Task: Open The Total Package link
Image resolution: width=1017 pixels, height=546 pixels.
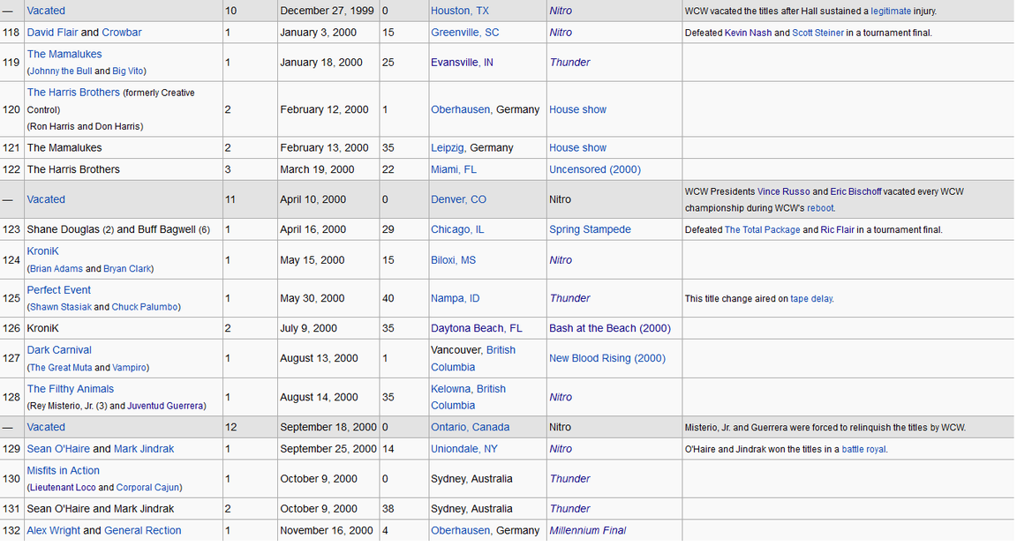Action: tap(762, 230)
